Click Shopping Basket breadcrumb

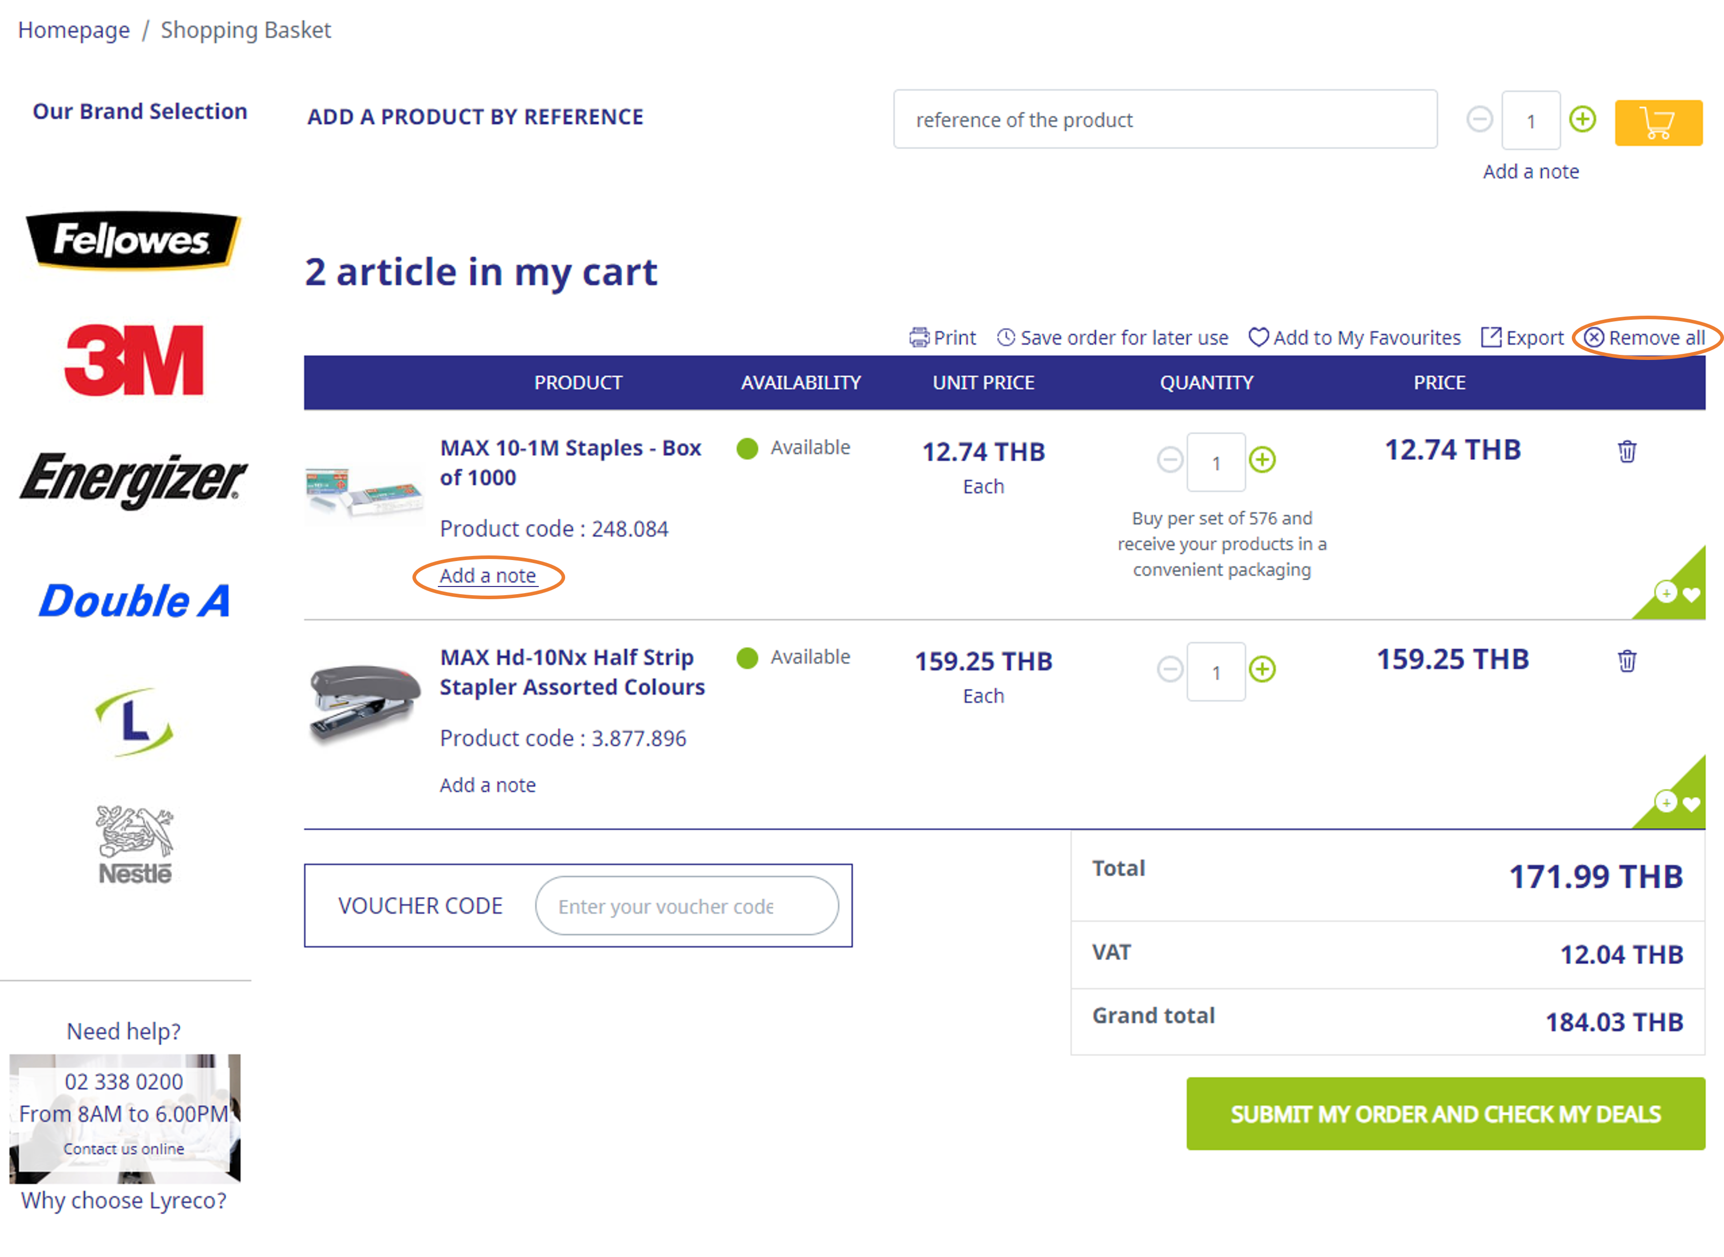tap(246, 30)
